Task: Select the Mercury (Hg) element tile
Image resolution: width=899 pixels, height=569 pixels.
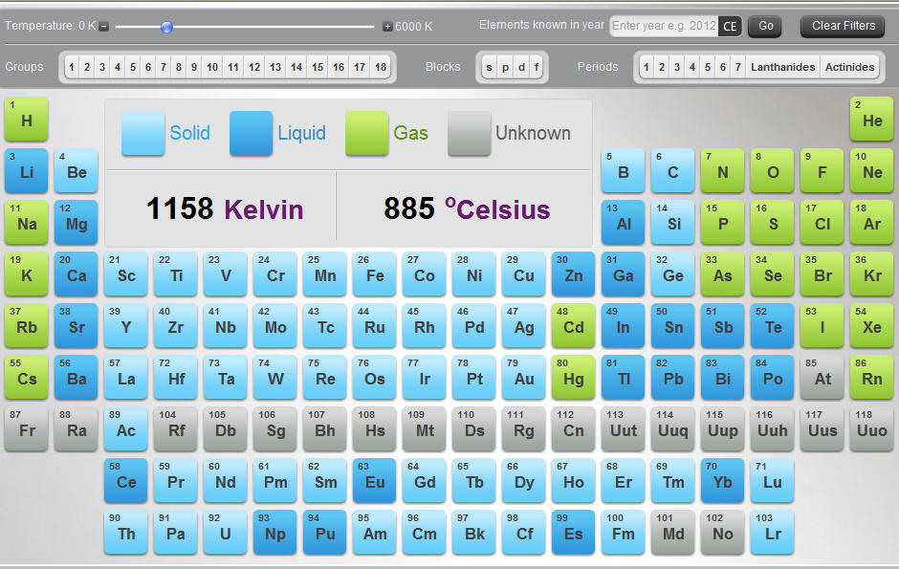Action: tap(573, 377)
